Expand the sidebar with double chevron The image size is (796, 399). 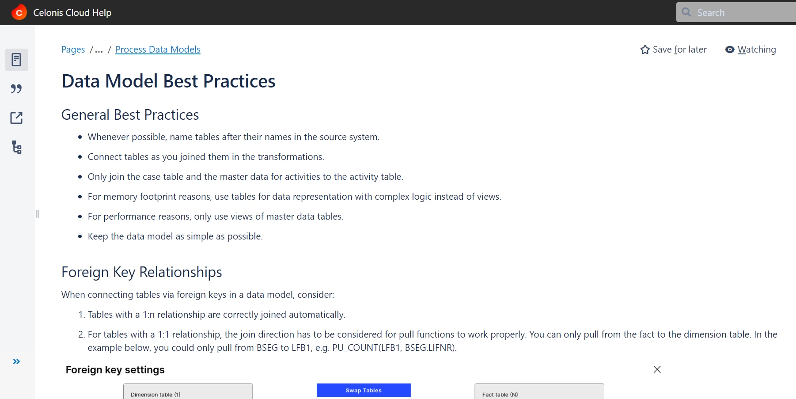[x=16, y=361]
